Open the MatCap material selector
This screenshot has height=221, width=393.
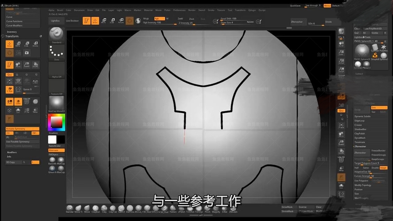click(x=56, y=104)
